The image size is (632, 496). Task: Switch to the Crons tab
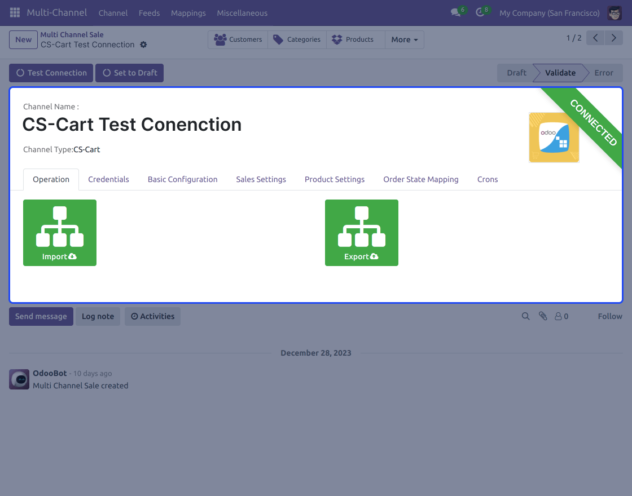pyautogui.click(x=488, y=179)
